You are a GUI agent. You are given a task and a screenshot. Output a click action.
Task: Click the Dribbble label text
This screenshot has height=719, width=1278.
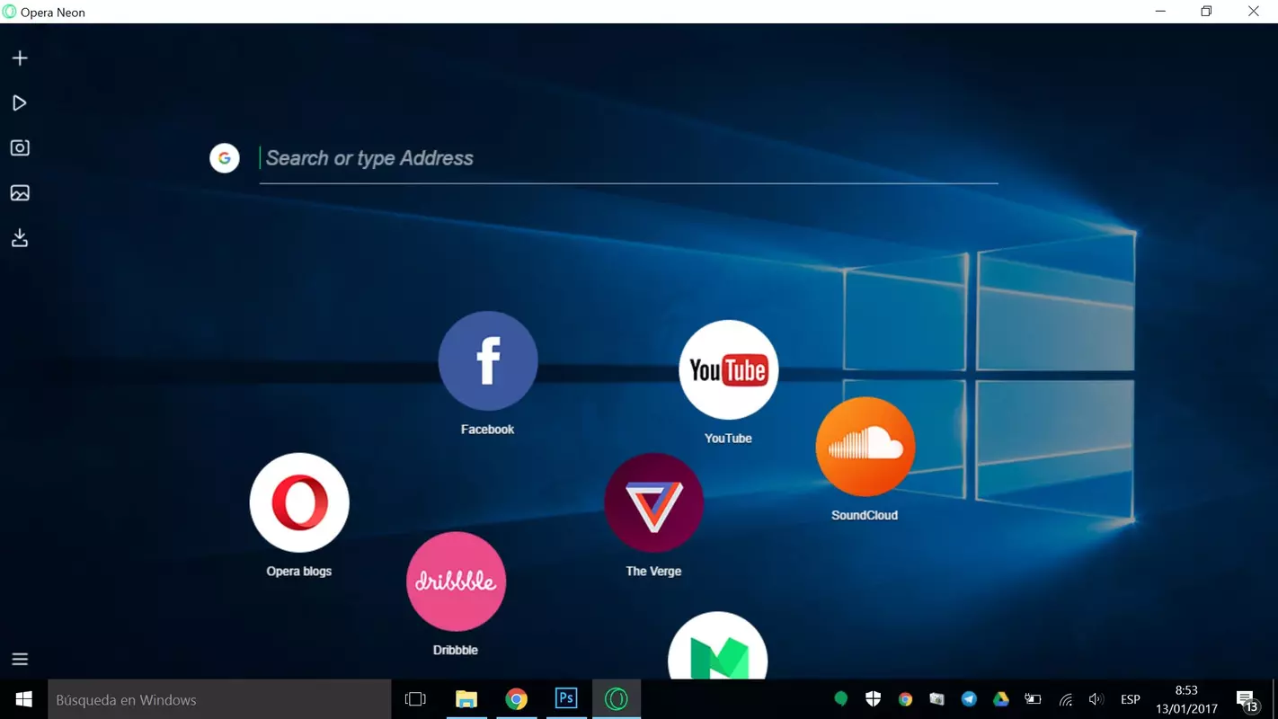456,651
